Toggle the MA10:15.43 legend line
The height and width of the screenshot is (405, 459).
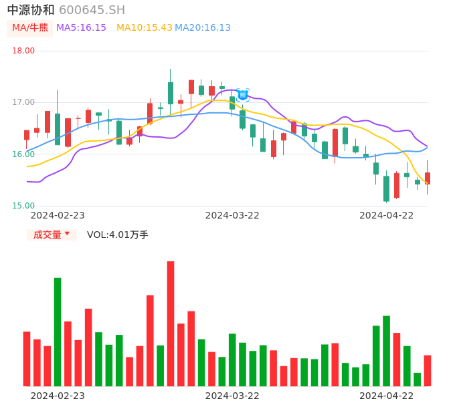point(144,28)
